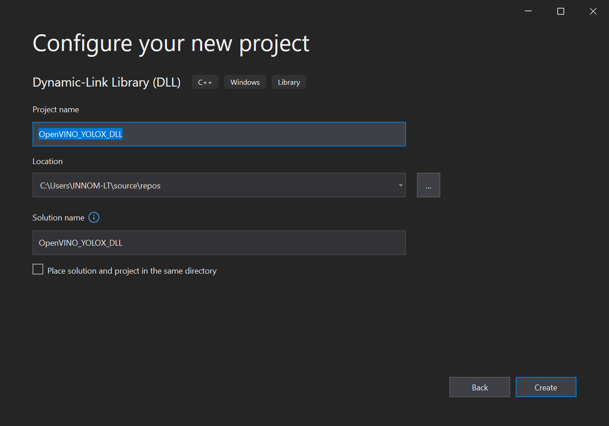Viewport: 609px width, 426px height.
Task: Click the 'Place solution and project' checkbox label
Action: [132, 271]
